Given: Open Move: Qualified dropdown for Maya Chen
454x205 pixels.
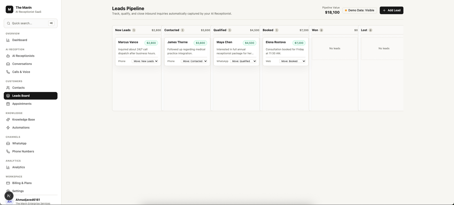Looking at the screenshot, I should tap(243, 61).
